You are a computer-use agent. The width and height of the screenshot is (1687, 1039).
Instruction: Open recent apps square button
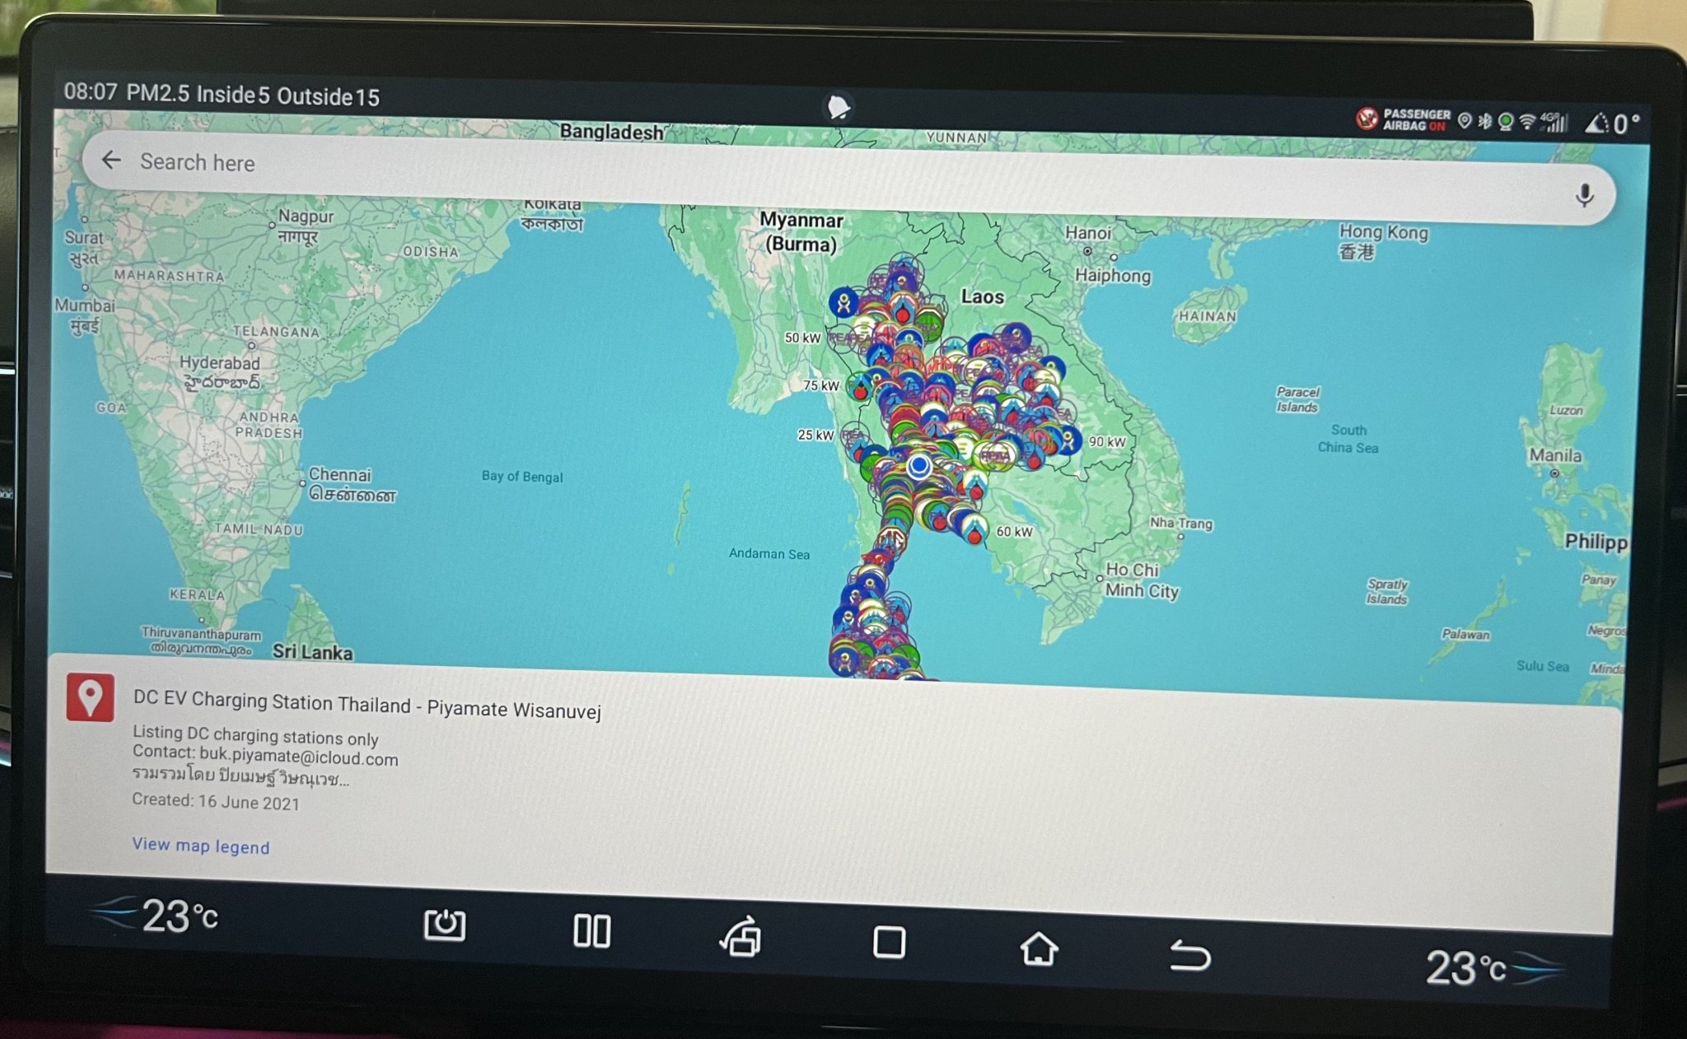pos(889,942)
